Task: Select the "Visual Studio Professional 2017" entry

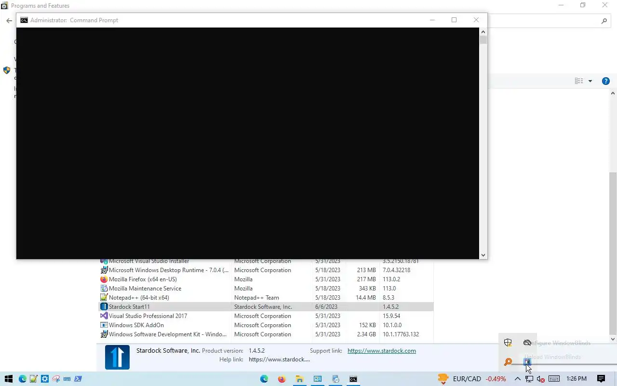Action: 148,316
